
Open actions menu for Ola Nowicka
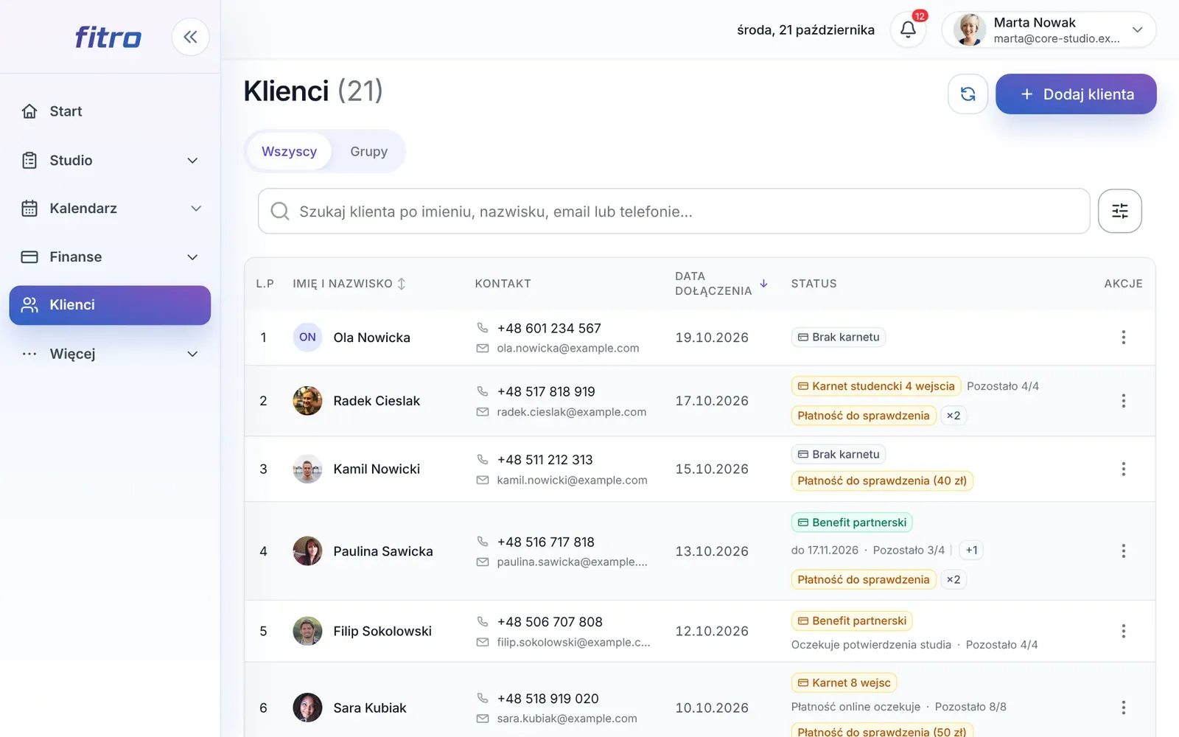click(1123, 338)
